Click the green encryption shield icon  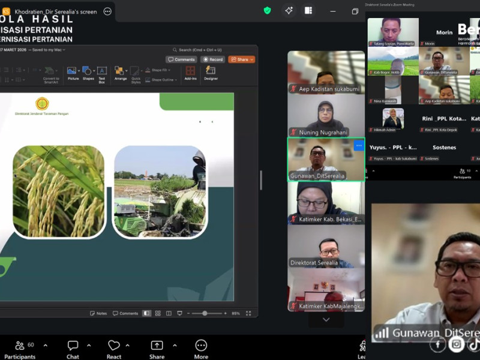(x=268, y=10)
